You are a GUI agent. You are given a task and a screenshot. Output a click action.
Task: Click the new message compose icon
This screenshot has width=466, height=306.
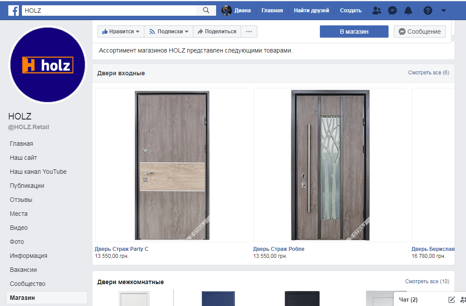tap(452, 300)
